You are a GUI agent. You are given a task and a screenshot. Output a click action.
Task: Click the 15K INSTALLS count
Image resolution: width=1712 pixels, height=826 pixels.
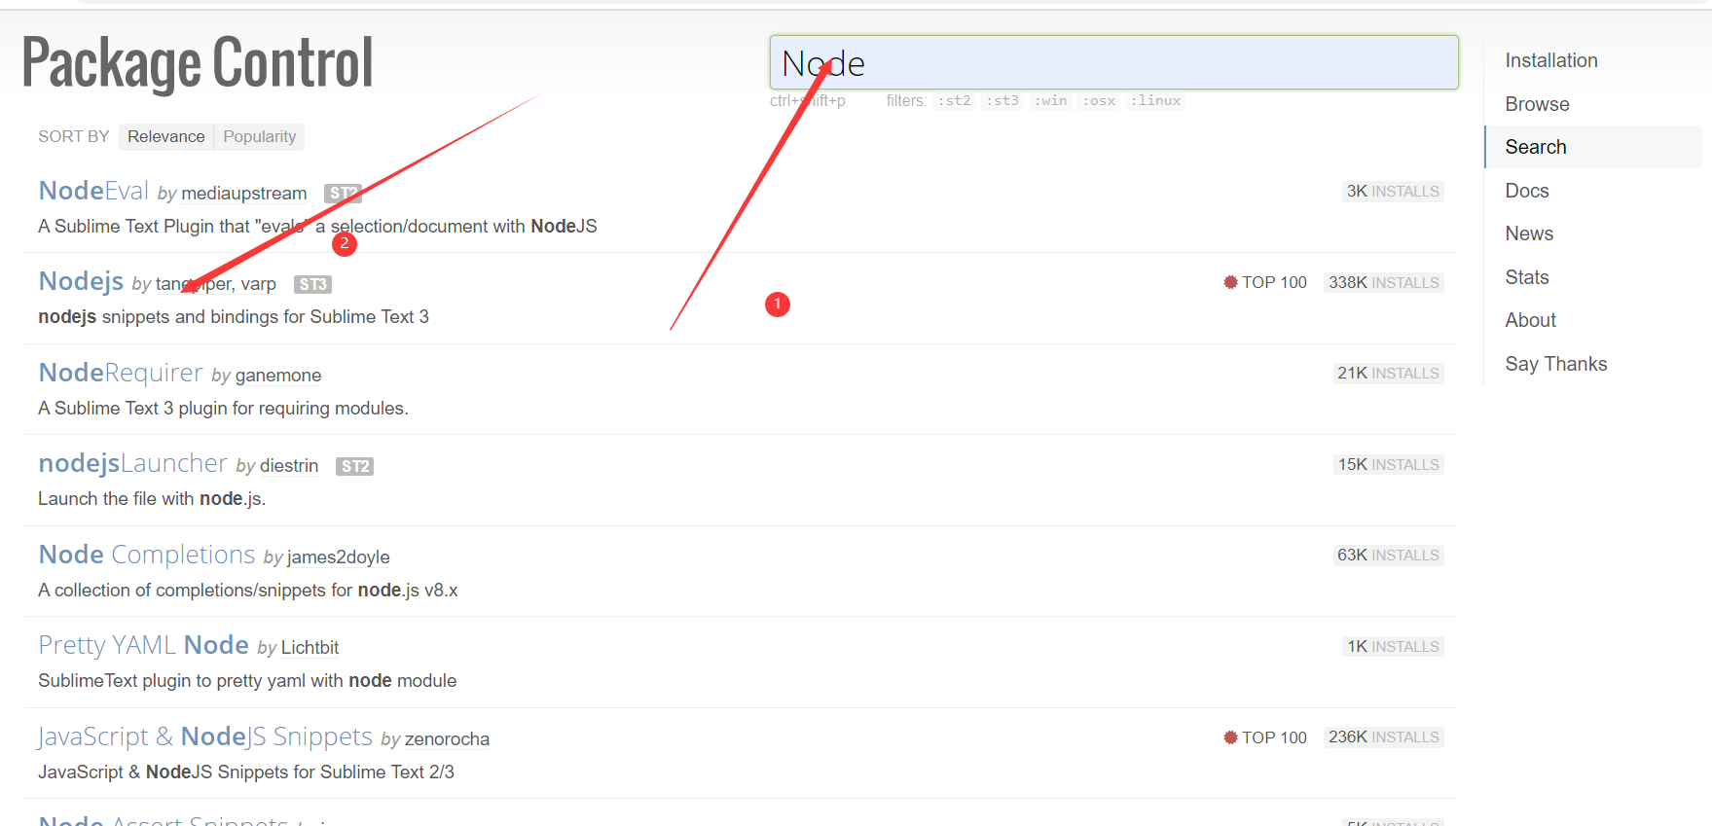[x=1388, y=465]
